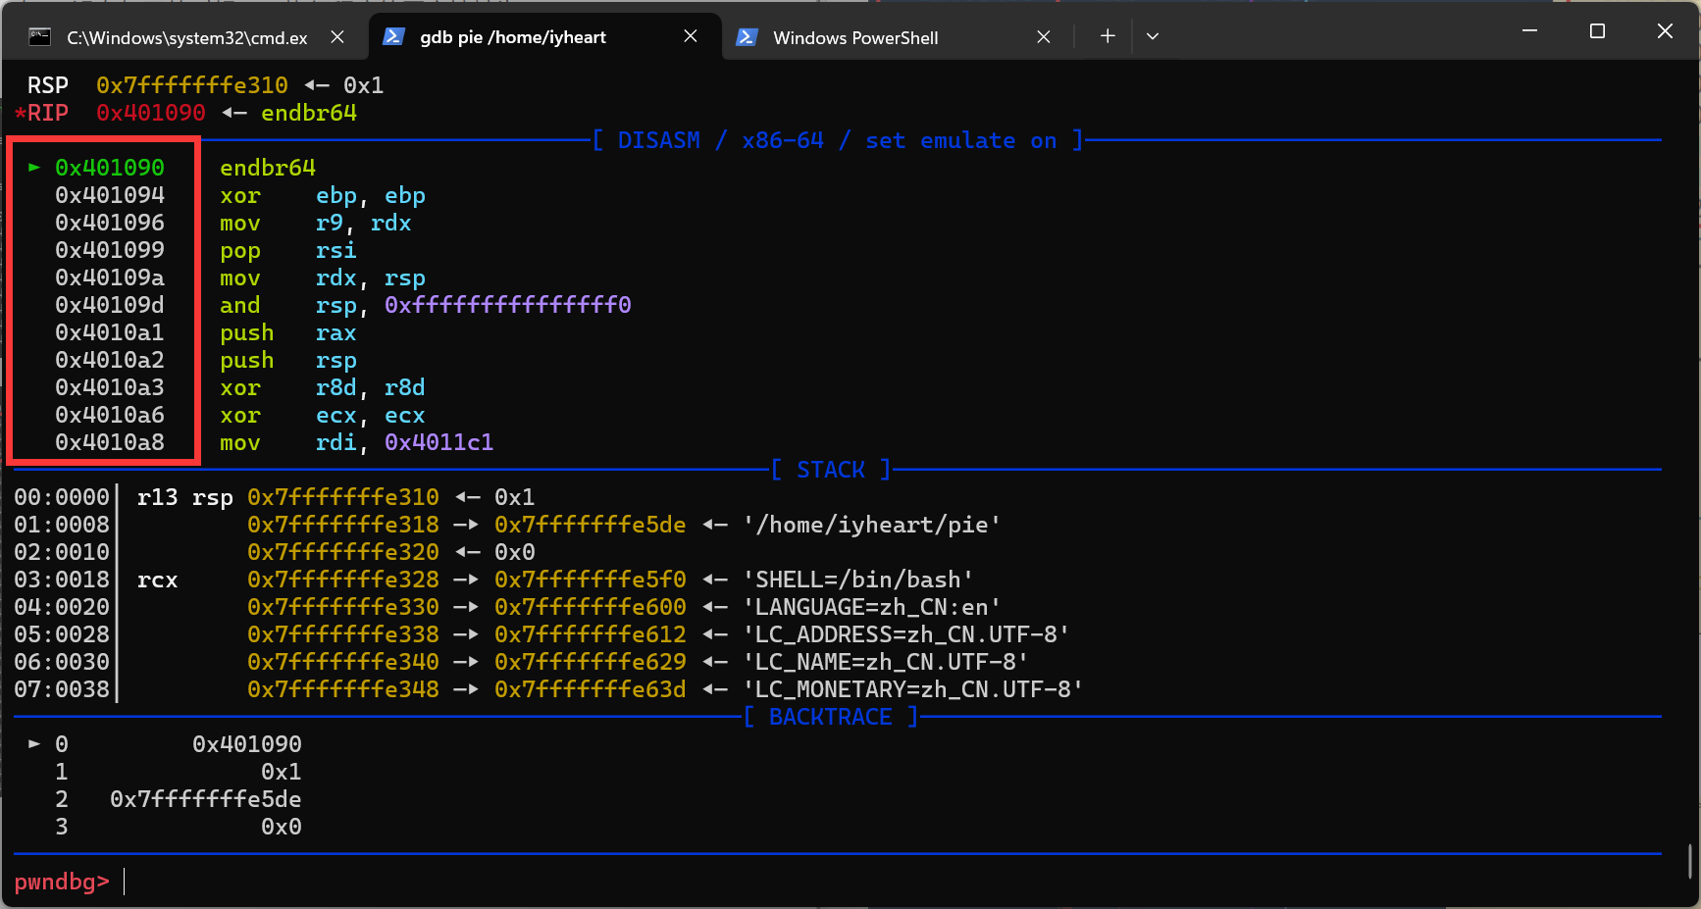
Task: Click disassembly address 0x401094
Action: click(110, 195)
